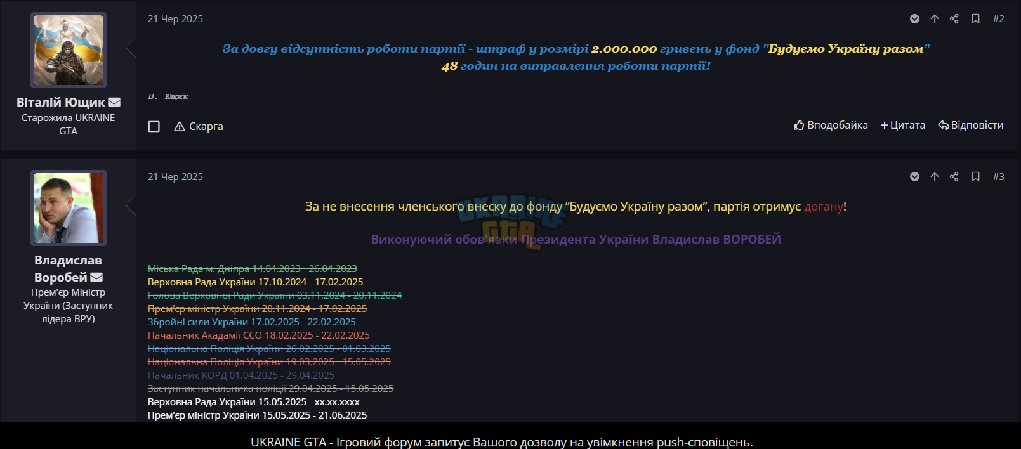Open post #2 options dropdown chevron
The image size is (1021, 449).
pyautogui.click(x=914, y=19)
